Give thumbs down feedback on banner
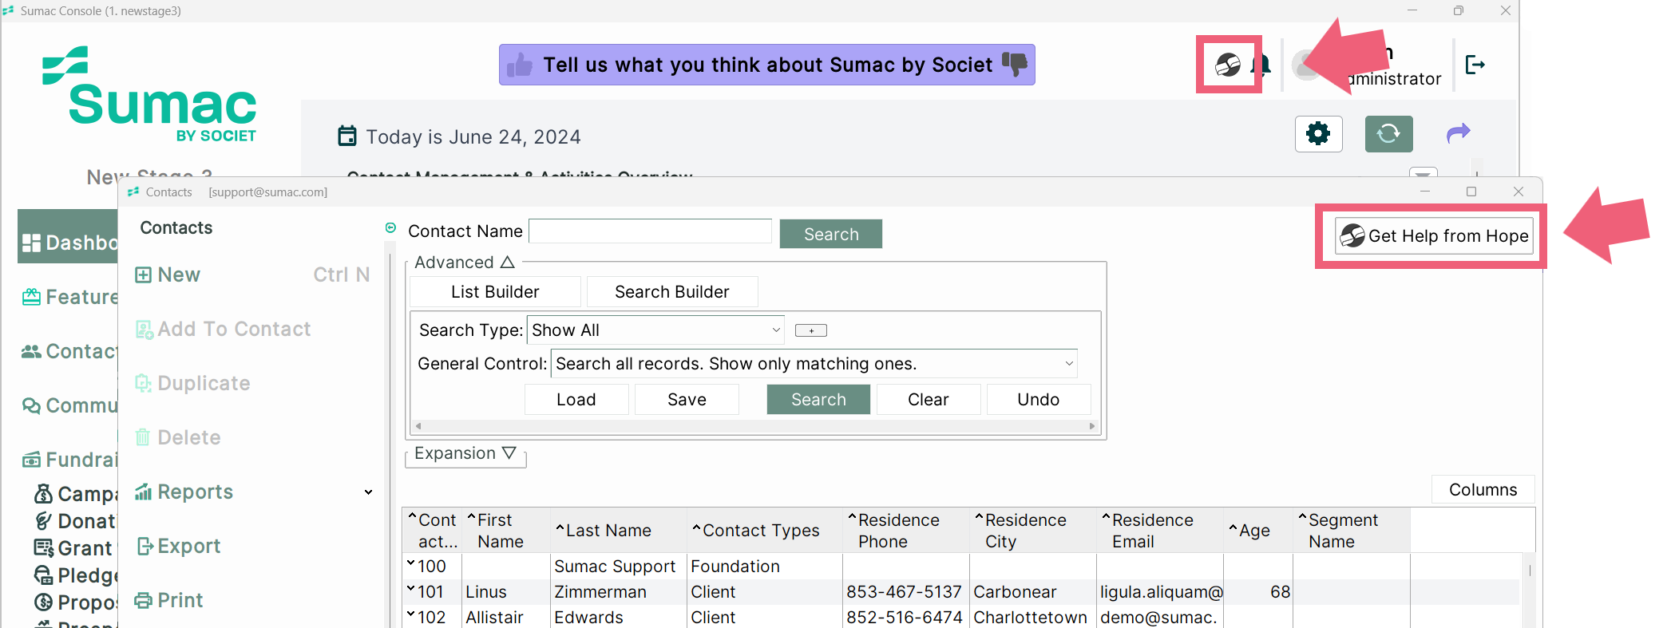Viewport: 1675px width, 628px height. click(x=1015, y=64)
